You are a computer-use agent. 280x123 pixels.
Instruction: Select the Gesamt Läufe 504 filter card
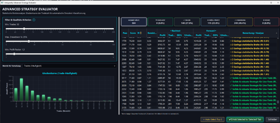tap(134, 22)
